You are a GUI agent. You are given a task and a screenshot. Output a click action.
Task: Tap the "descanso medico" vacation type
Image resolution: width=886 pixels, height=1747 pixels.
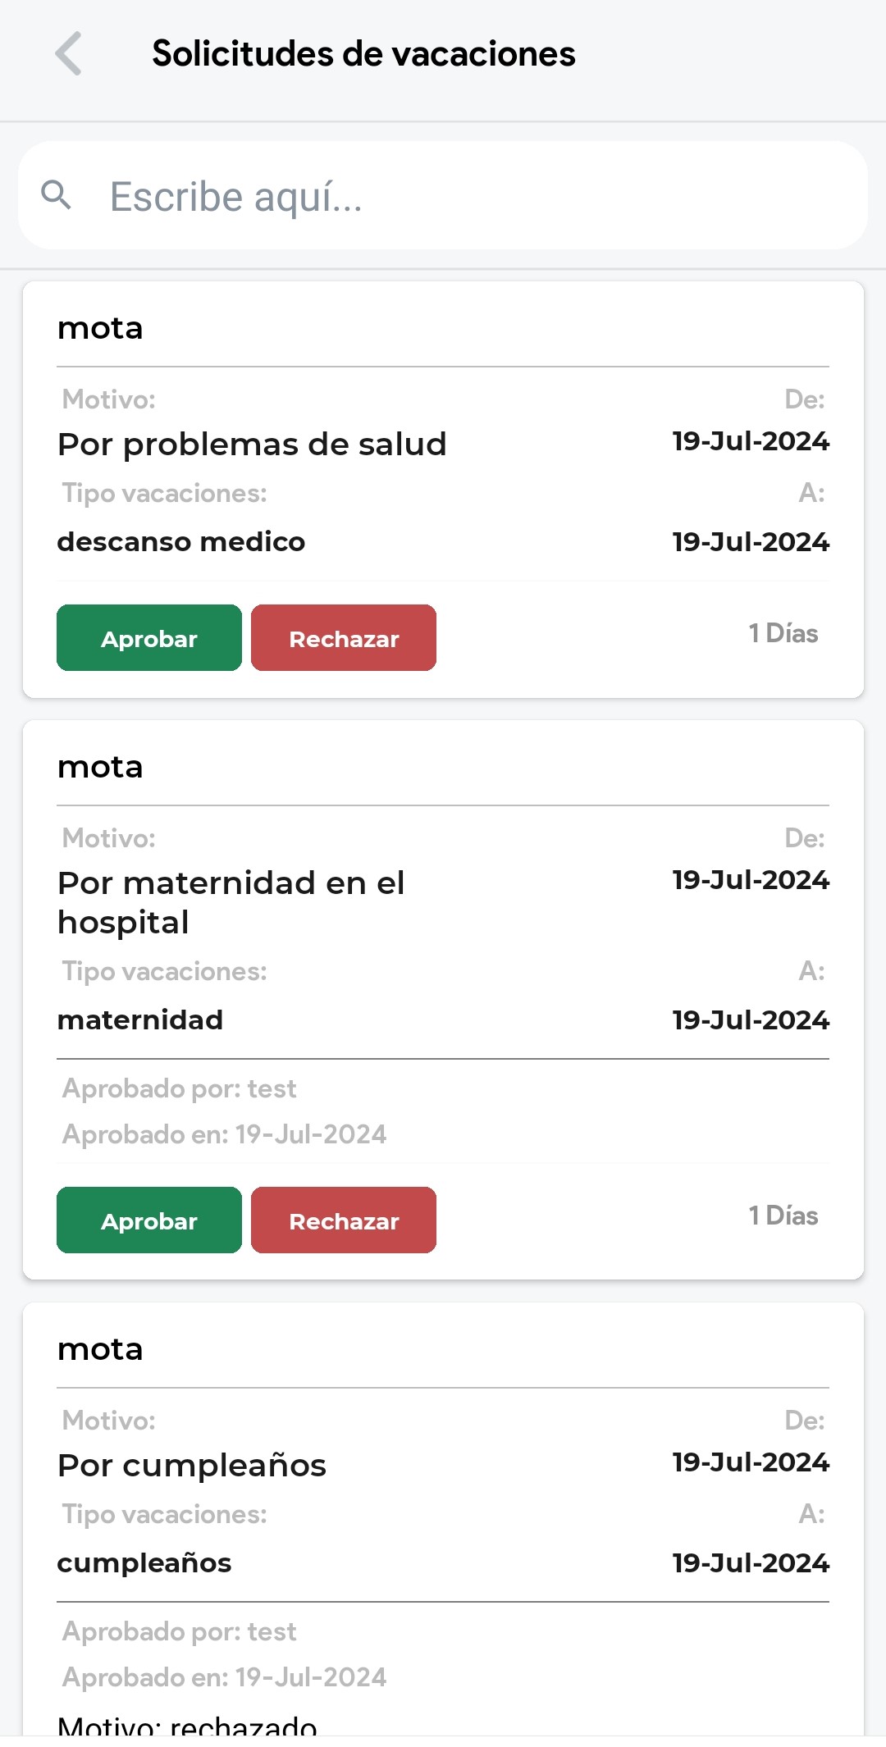point(181,542)
